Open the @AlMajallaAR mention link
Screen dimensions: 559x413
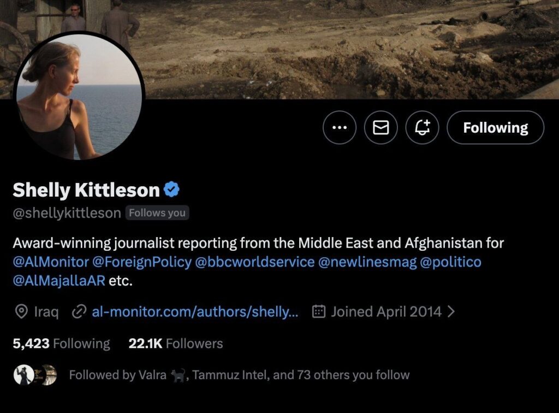coord(59,282)
